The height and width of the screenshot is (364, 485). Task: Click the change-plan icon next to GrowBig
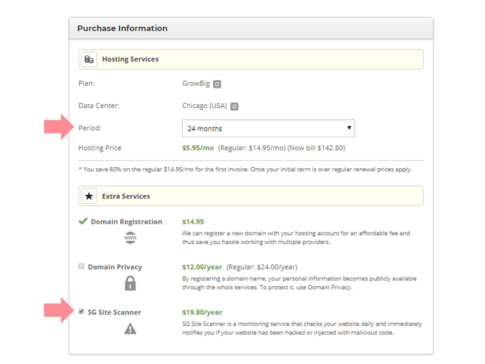[x=217, y=84]
